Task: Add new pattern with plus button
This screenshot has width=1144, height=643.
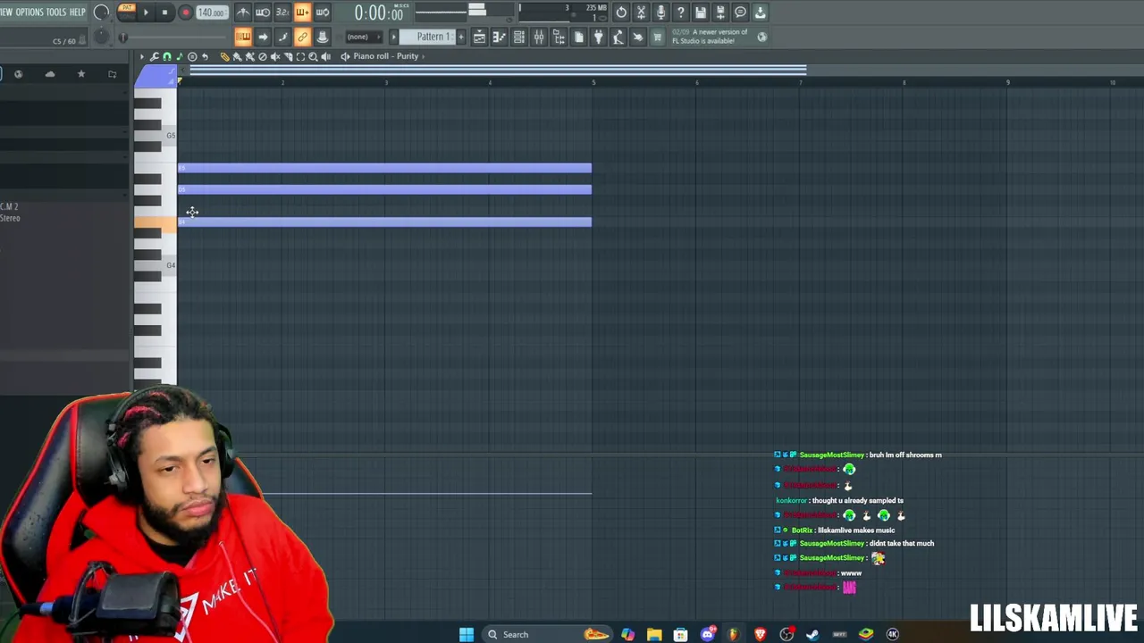Action: 460,37
